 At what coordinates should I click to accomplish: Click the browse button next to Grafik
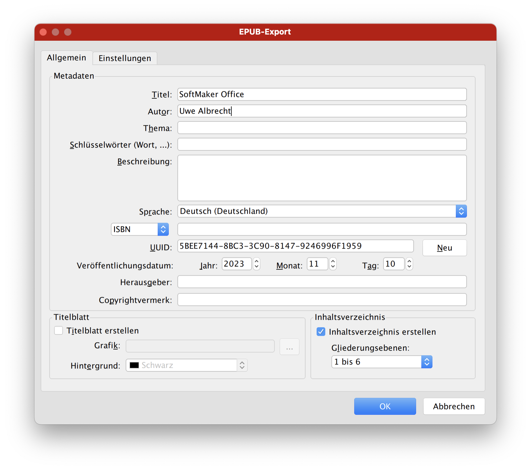click(x=289, y=346)
